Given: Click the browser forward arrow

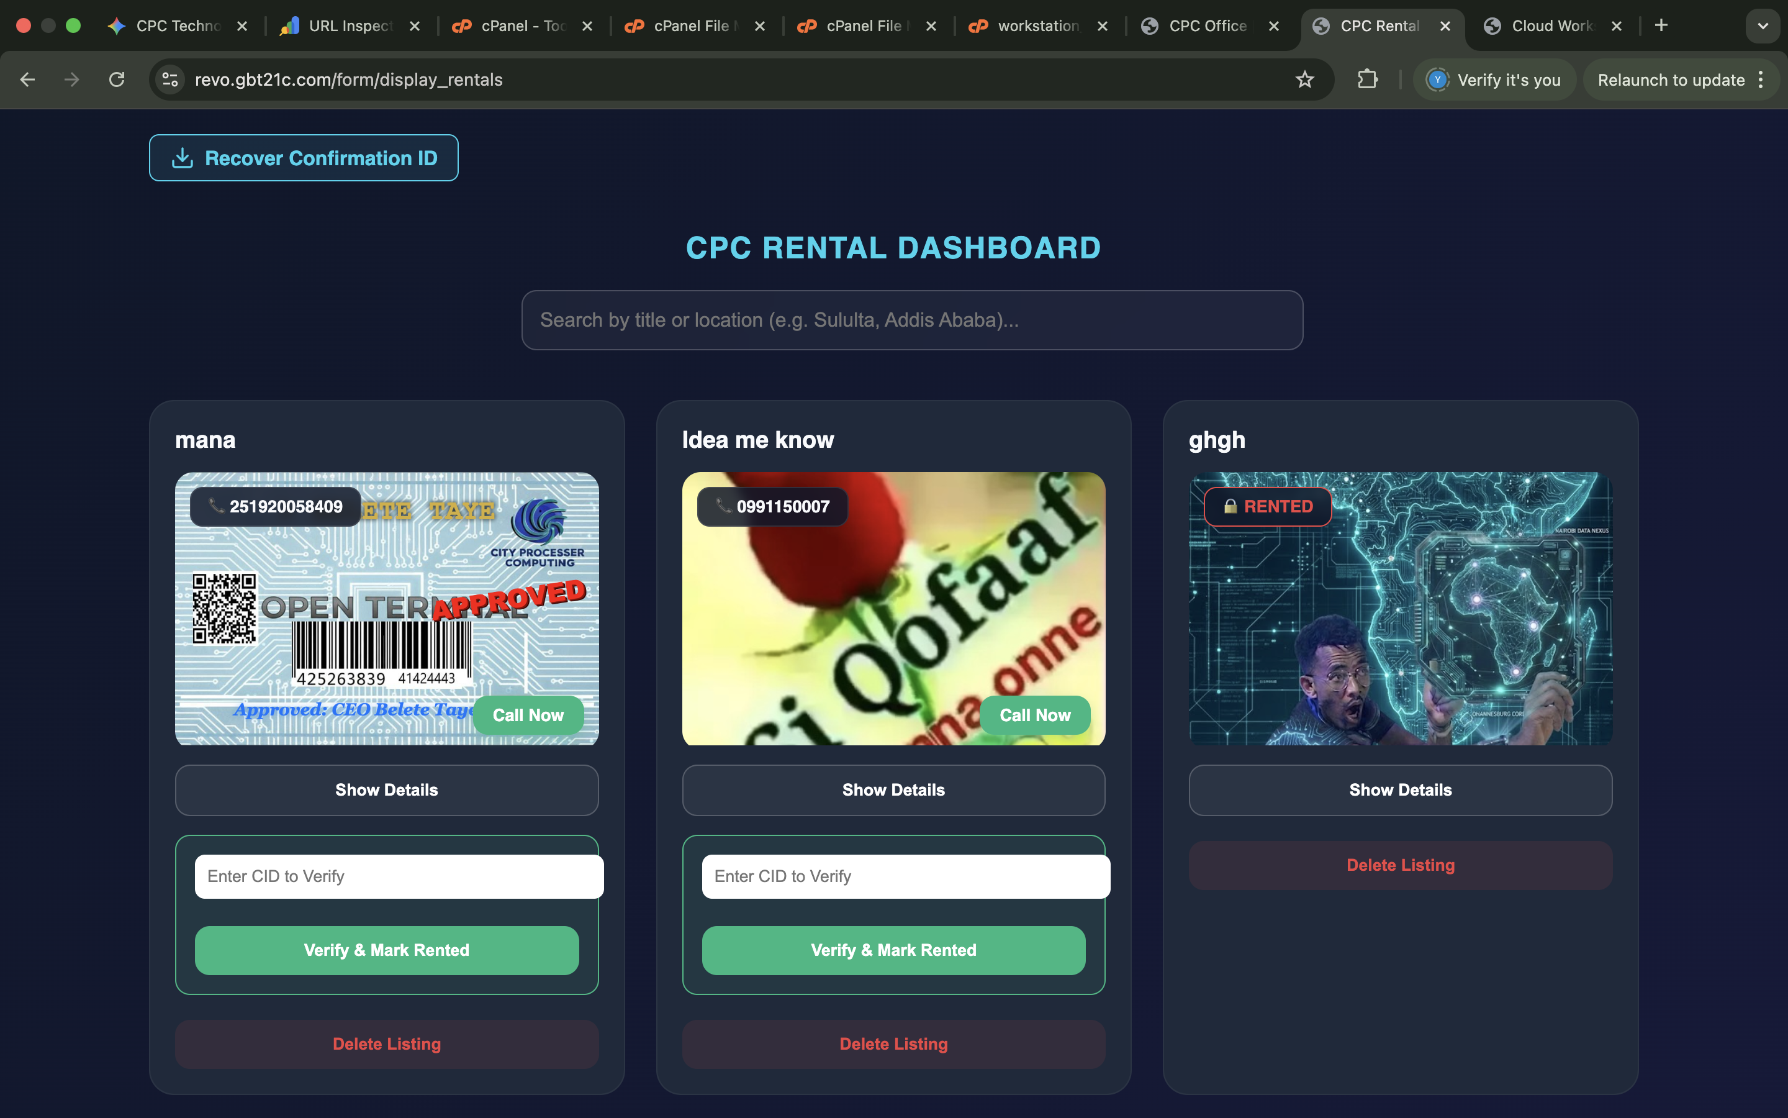Looking at the screenshot, I should click(71, 79).
